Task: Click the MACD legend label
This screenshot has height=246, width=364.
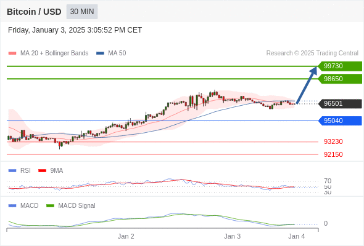Action: [30, 206]
